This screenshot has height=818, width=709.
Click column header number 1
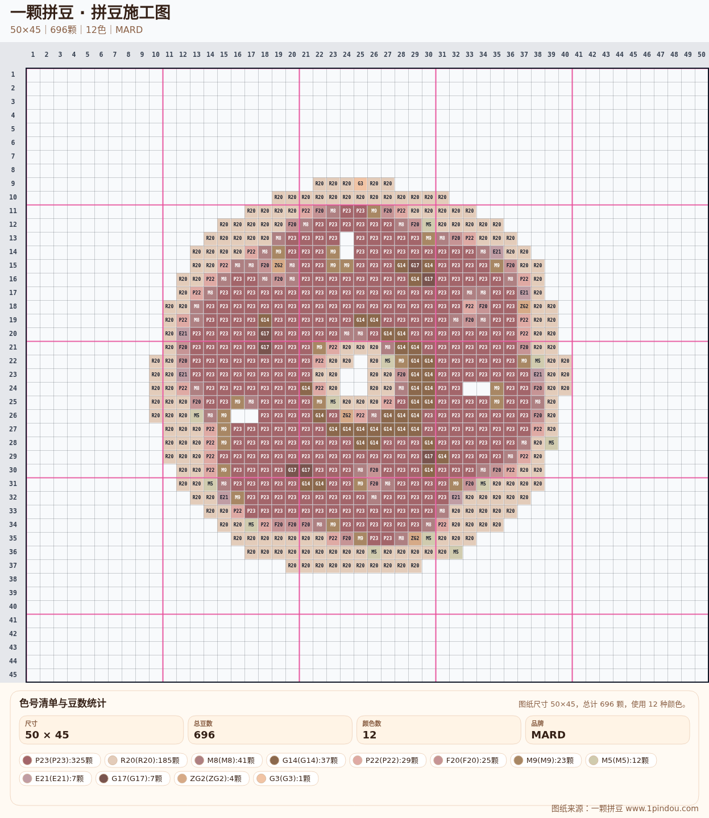point(33,55)
